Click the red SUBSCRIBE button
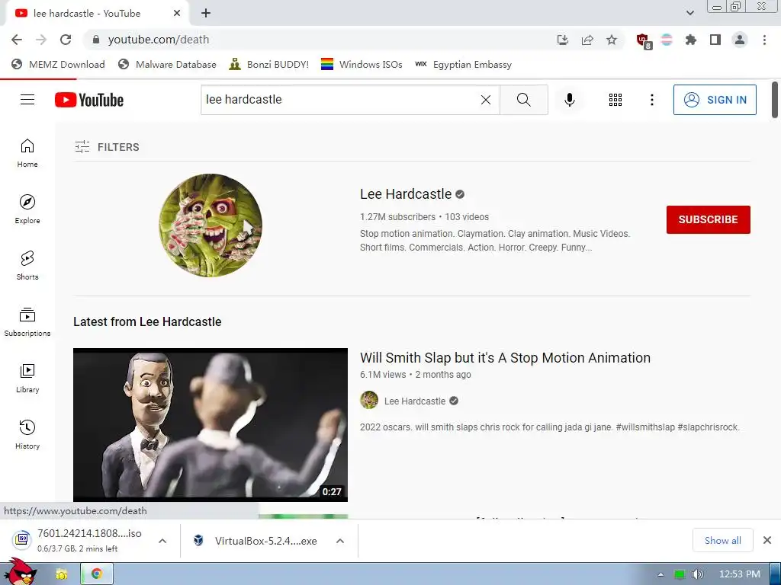781x585 pixels. [x=709, y=219]
